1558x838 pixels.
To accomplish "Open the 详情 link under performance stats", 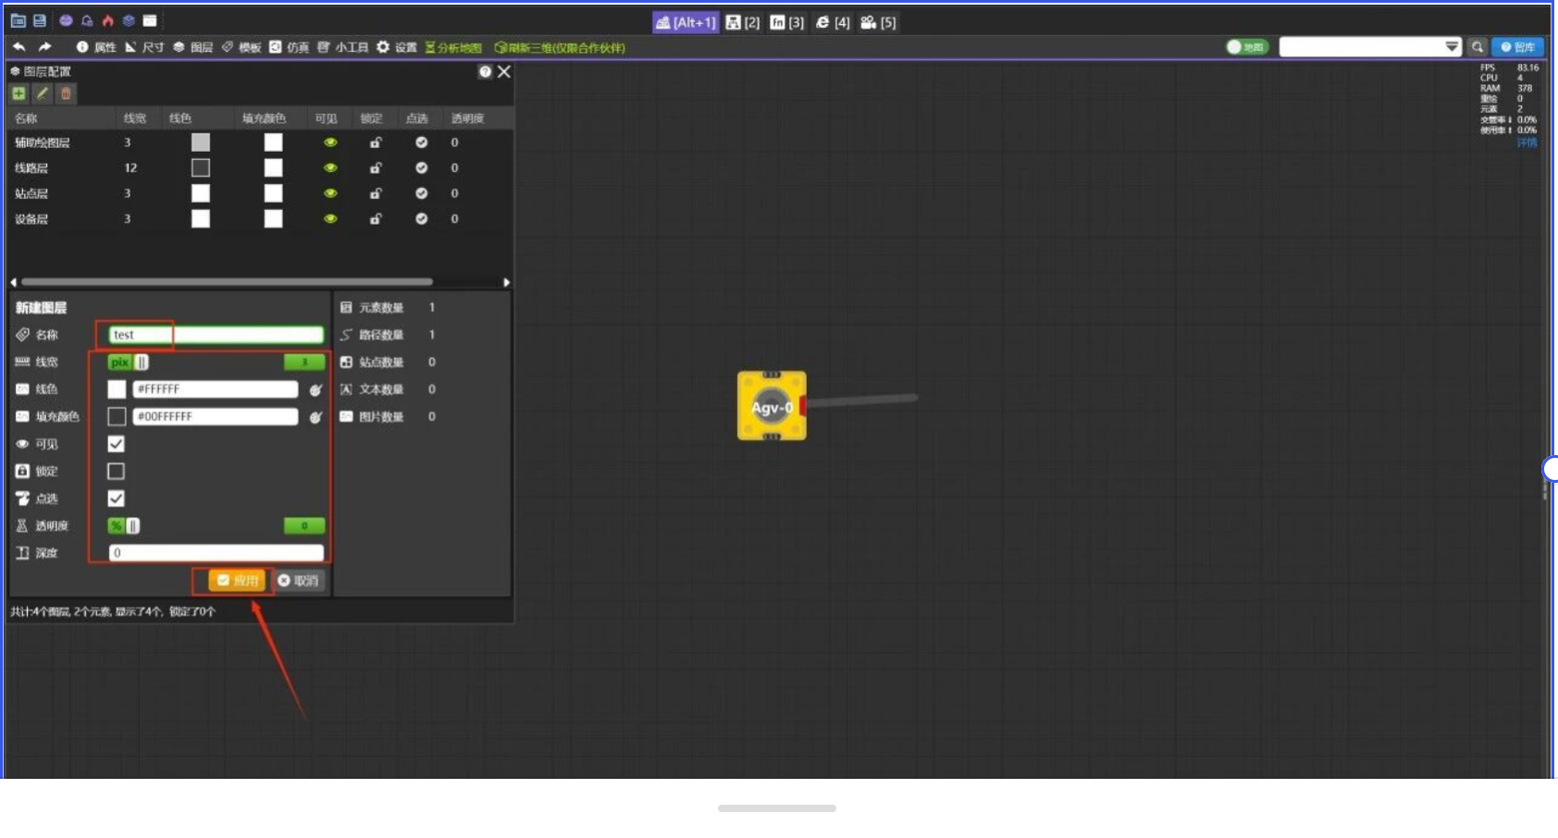I will pos(1527,142).
